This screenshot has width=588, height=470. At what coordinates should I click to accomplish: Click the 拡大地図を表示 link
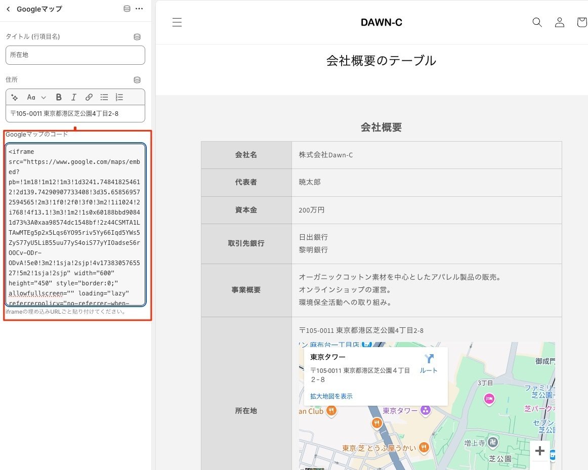[x=331, y=396]
